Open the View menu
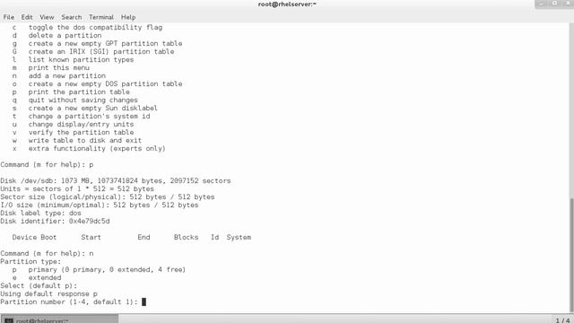The image size is (574, 323). pyautogui.click(x=47, y=17)
